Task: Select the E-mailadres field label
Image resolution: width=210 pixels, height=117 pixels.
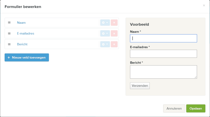Action: pos(25,33)
